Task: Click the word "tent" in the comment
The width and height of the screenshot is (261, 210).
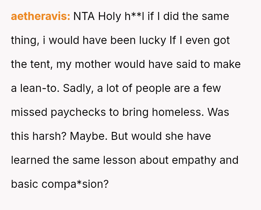Action: coord(37,64)
